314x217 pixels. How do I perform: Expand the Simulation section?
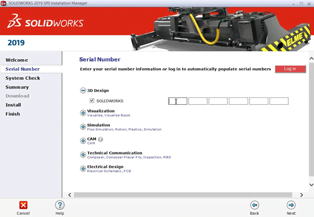point(83,127)
